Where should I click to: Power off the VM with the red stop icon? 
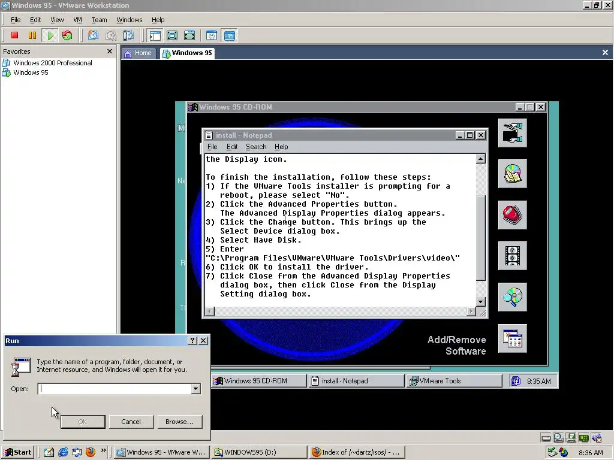(15, 35)
